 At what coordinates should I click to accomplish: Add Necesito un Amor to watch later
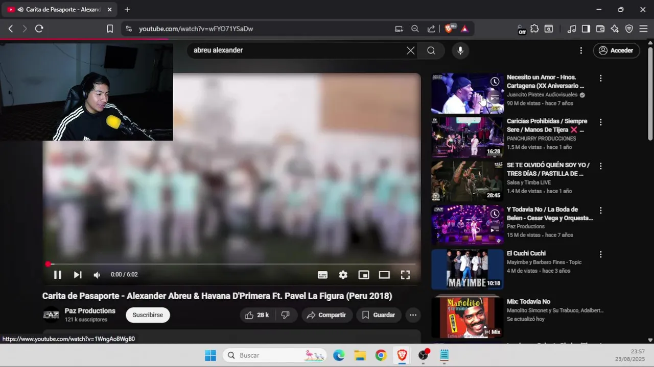pyautogui.click(x=495, y=82)
